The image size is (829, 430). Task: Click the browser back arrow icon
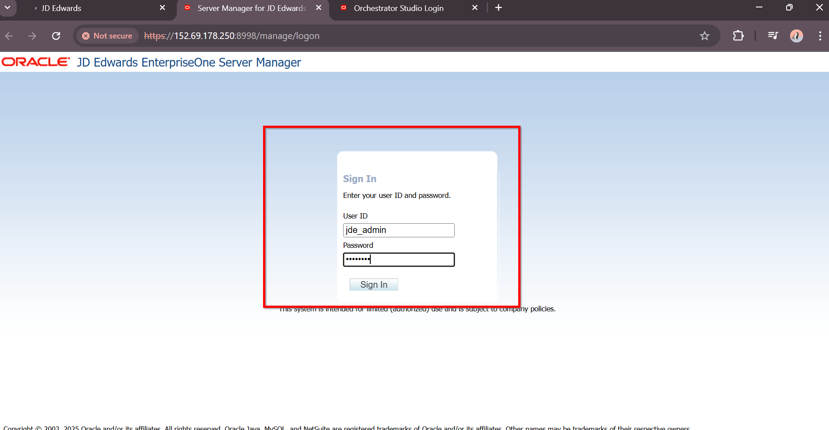click(x=9, y=36)
